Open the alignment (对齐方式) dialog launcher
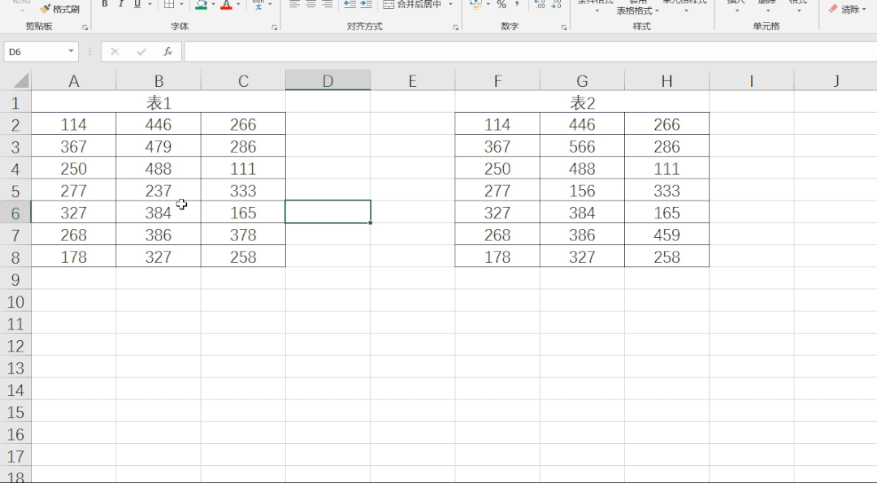Image resolution: width=877 pixels, height=483 pixels. pyautogui.click(x=456, y=28)
